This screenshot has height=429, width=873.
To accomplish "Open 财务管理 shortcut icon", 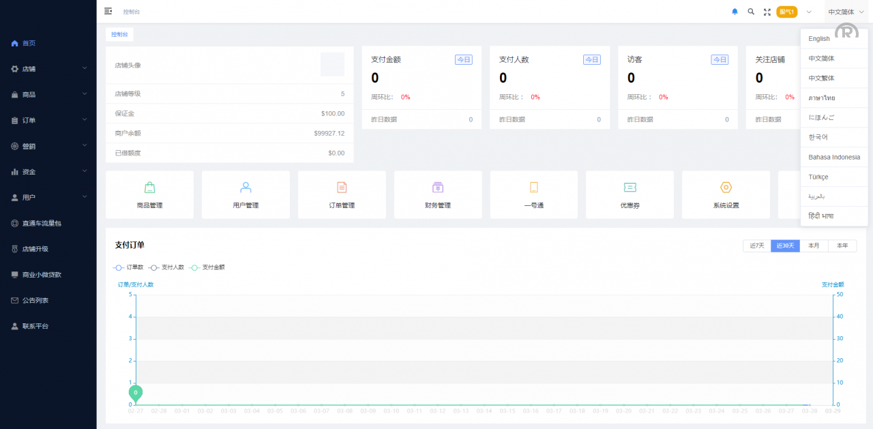I will tap(438, 188).
